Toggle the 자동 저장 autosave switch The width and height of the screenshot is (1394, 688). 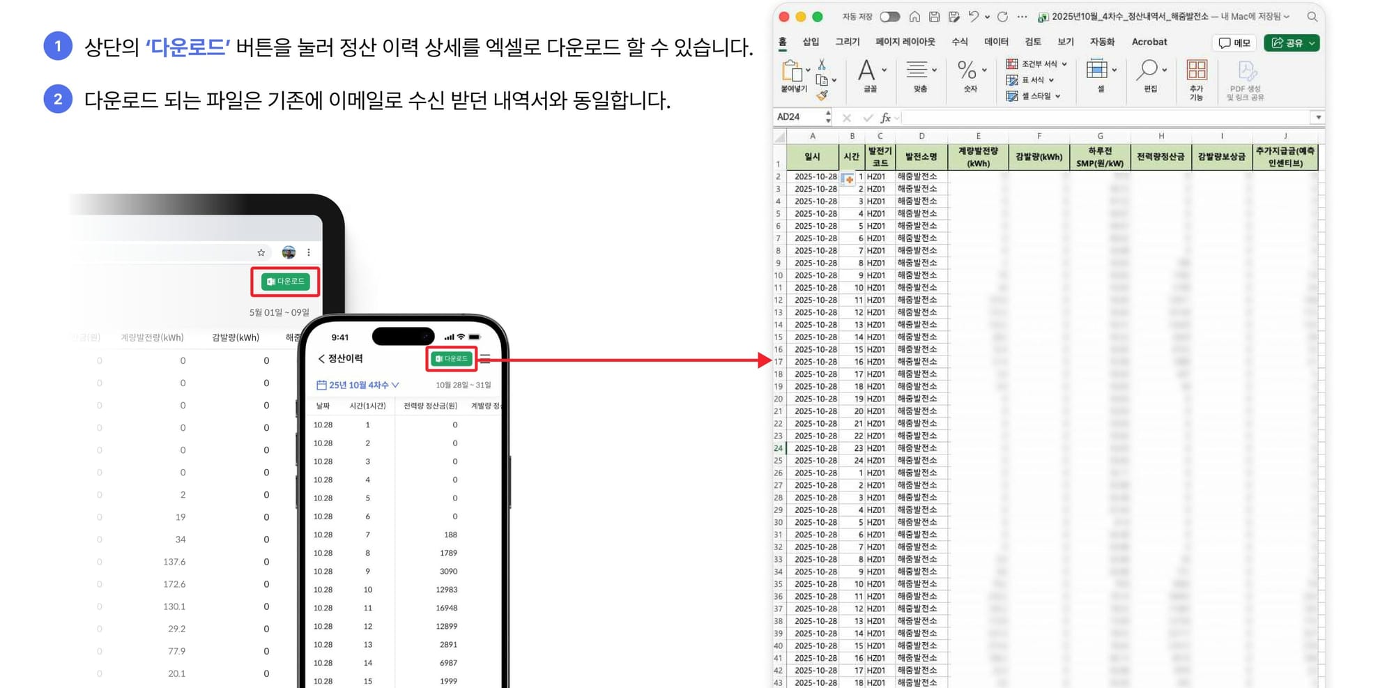889,17
